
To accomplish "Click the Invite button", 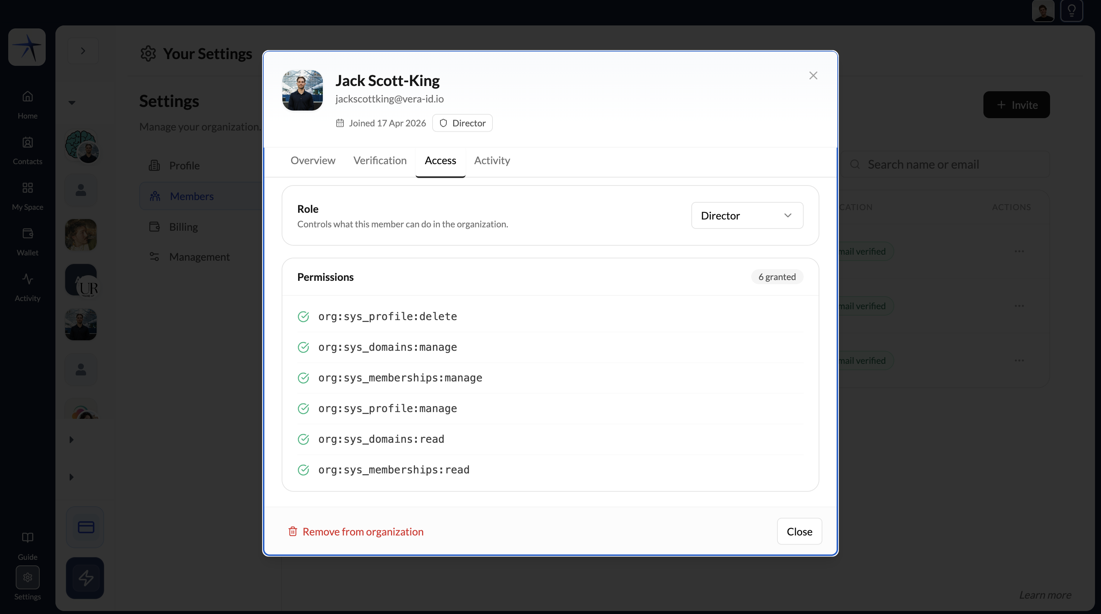I will (x=1016, y=105).
